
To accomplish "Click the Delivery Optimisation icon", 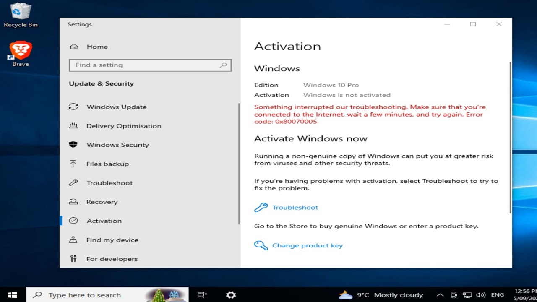I will (x=73, y=125).
